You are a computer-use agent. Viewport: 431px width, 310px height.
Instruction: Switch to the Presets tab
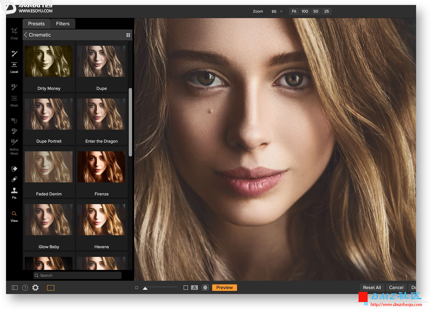pyautogui.click(x=36, y=24)
